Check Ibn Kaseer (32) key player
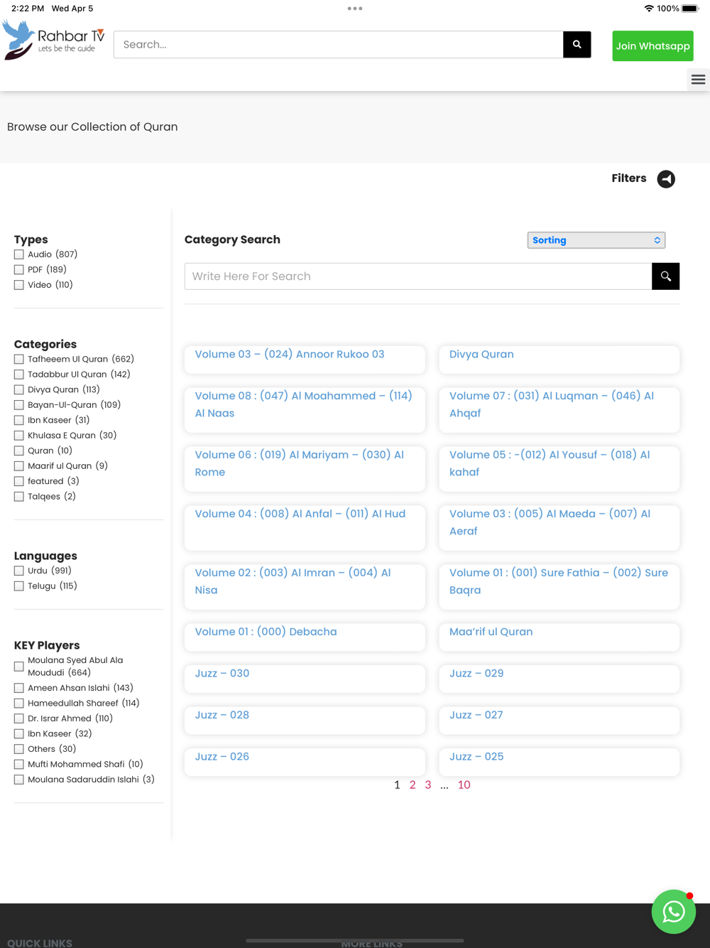710x948 pixels. (x=19, y=734)
